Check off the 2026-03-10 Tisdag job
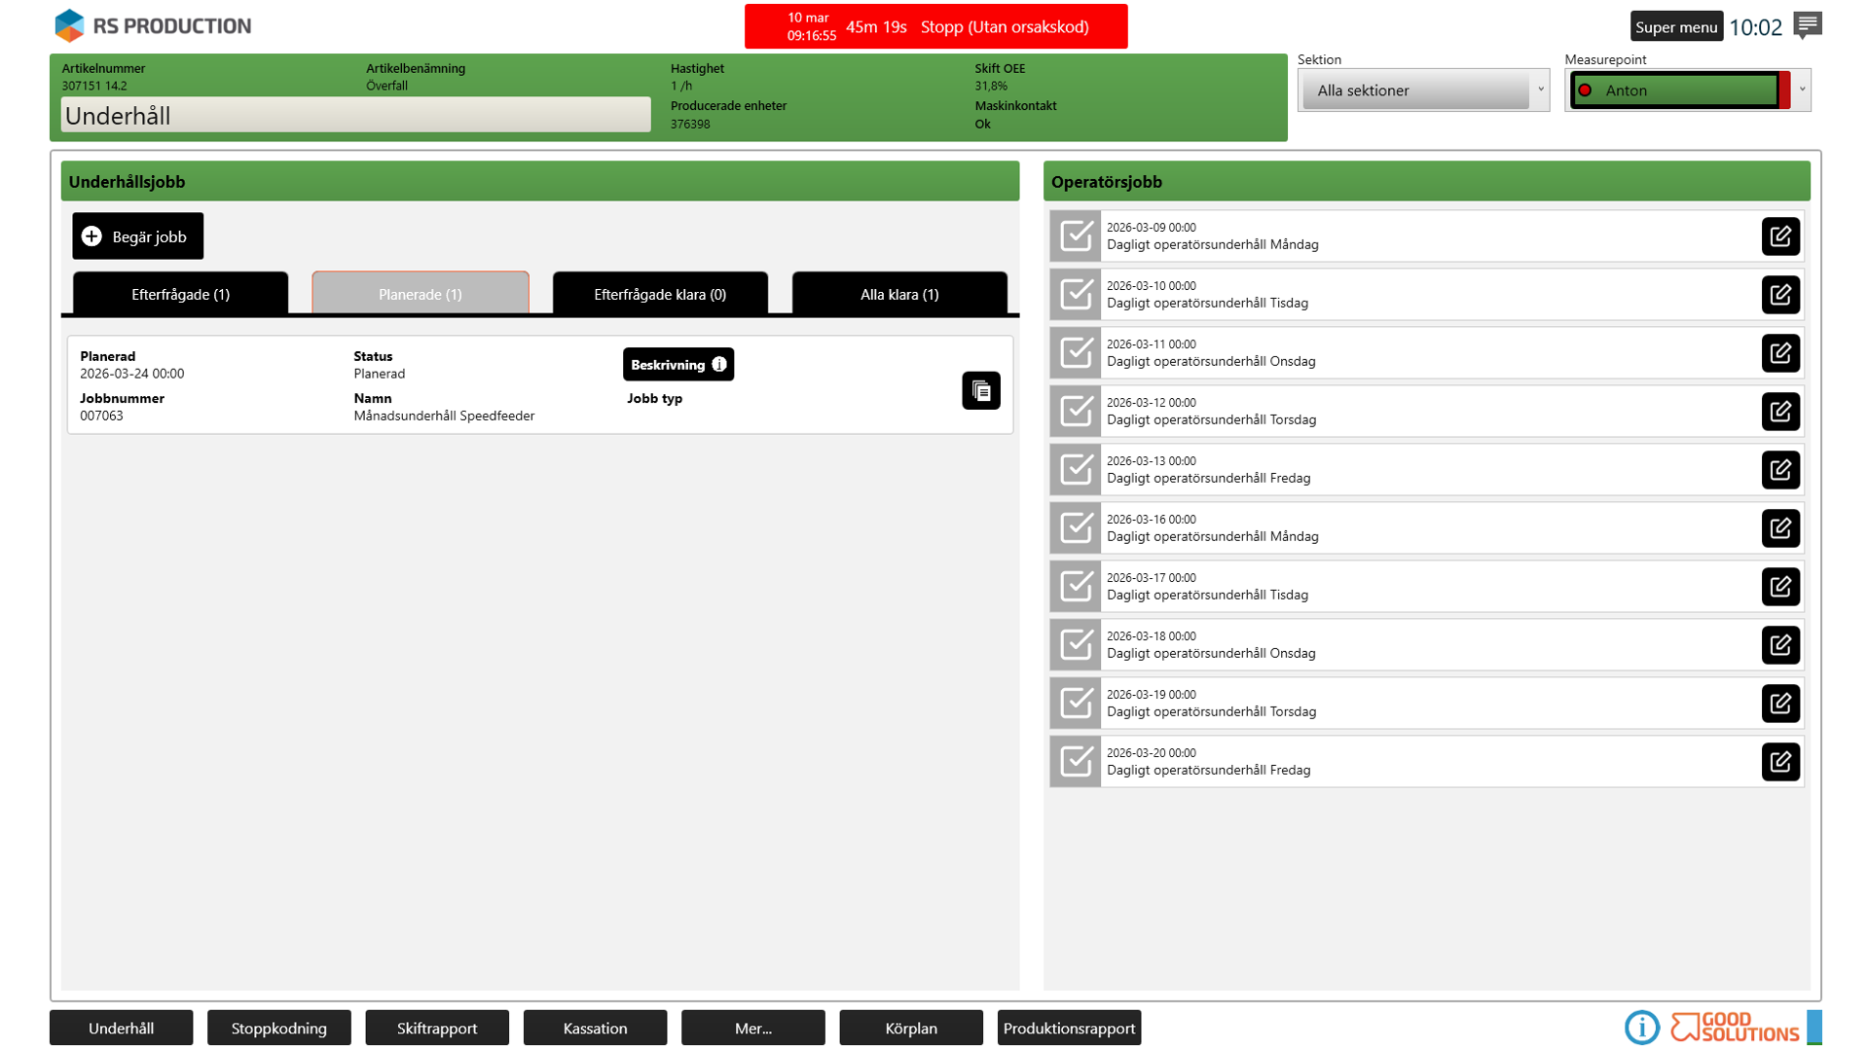This screenshot has width=1868, height=1050. tap(1076, 295)
